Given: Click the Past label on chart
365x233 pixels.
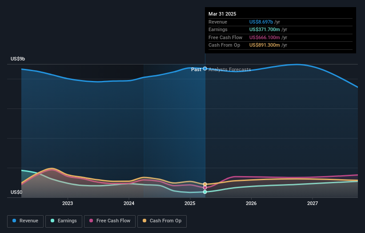Looking at the screenshot, I should click(x=196, y=69).
